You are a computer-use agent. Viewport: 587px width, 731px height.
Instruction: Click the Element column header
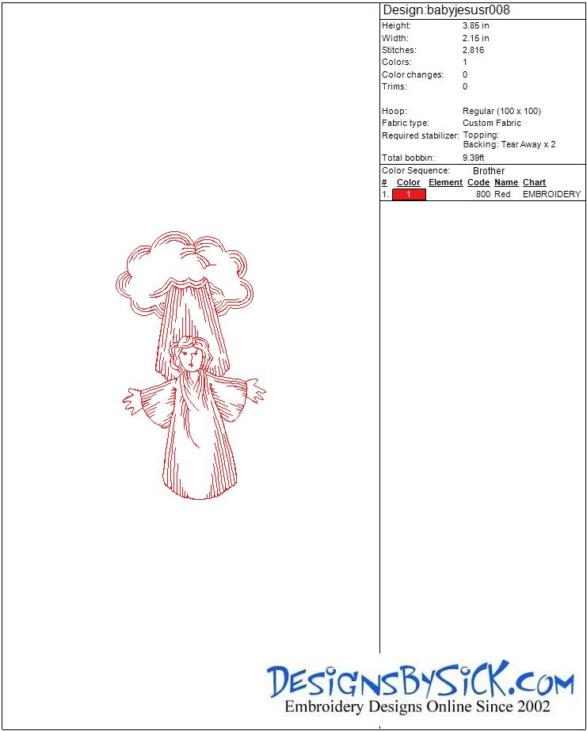[445, 182]
